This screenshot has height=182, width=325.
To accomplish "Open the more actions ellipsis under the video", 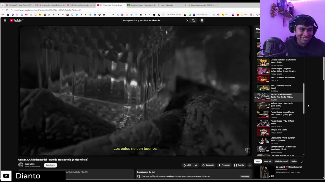I will click(x=249, y=165).
